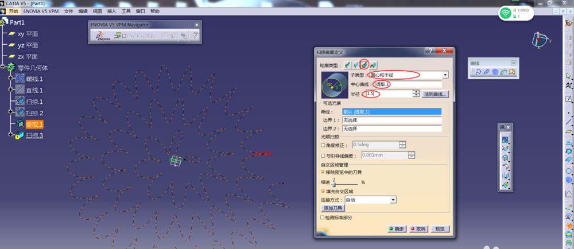Click the ENOVIA logo icon in VPM Navigator
Image resolution: width=574 pixels, height=249 pixels.
click(x=103, y=36)
